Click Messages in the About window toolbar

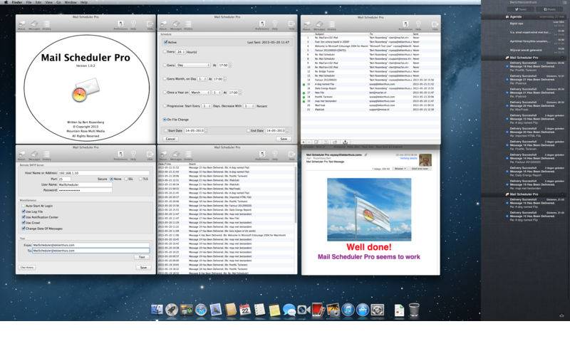pyautogui.click(x=34, y=25)
